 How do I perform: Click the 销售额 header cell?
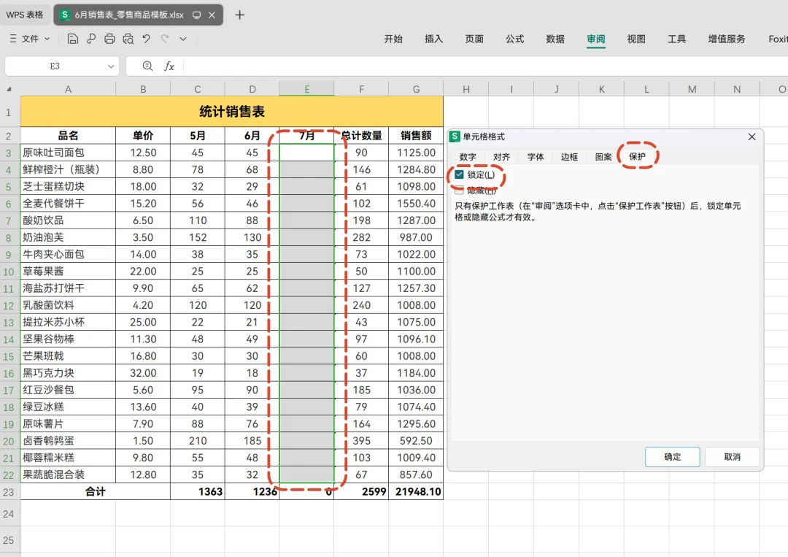click(416, 135)
